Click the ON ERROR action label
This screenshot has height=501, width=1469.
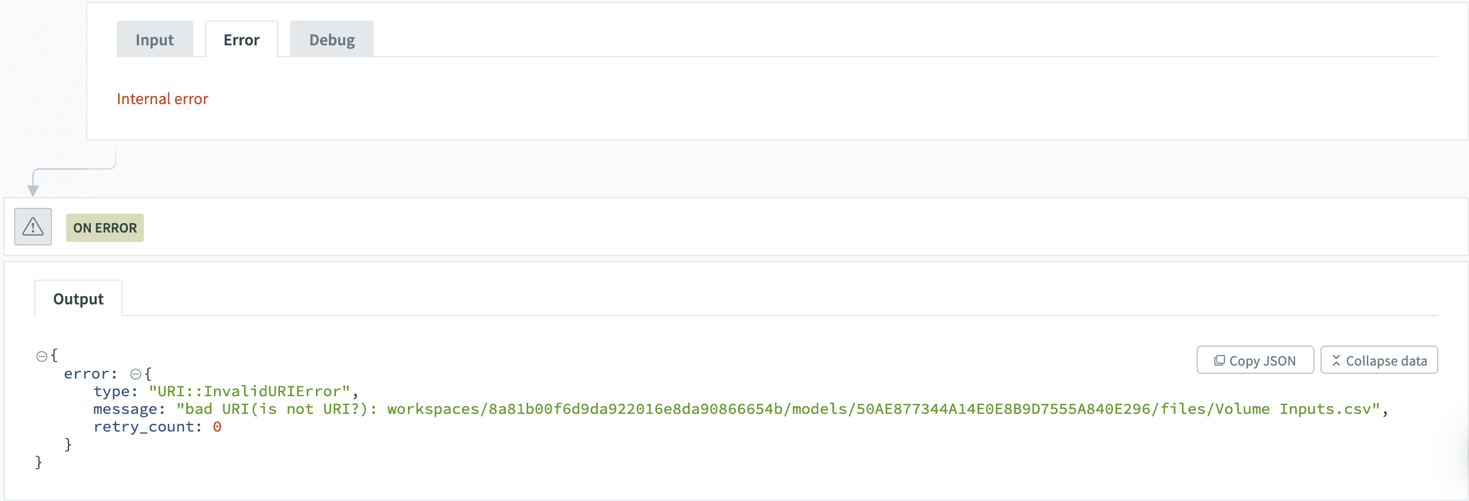[104, 227]
